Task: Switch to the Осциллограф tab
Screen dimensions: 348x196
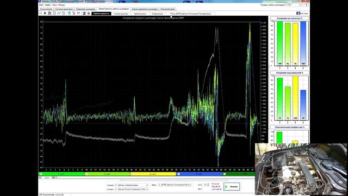Action: (46, 9)
